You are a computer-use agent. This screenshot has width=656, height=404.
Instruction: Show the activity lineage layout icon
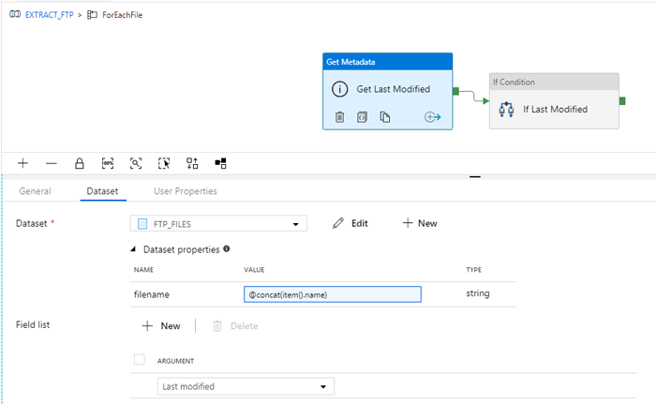[220, 163]
